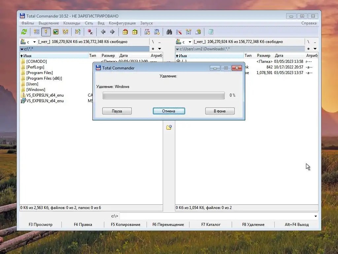Select the [Users] folder

32,84
